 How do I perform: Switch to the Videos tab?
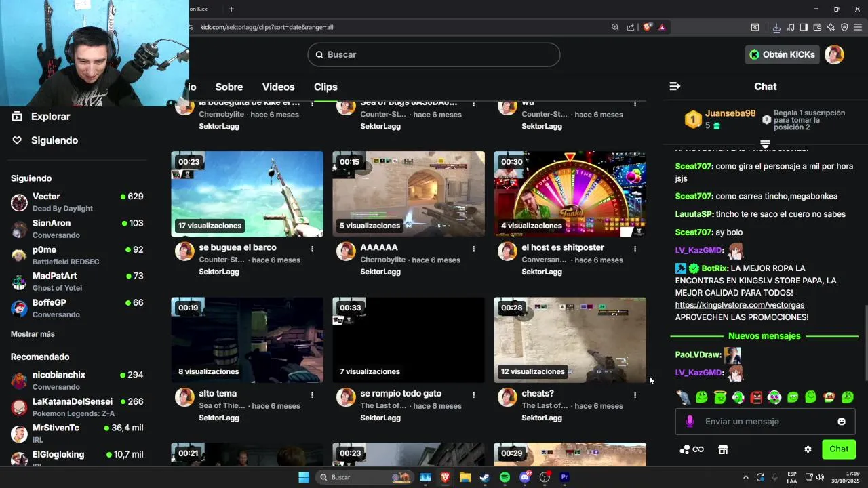coord(278,87)
